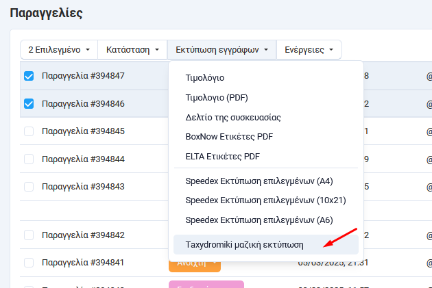The height and width of the screenshot is (288, 432).
Task: Tick the checkbox for order #394843
Action: 29,187
